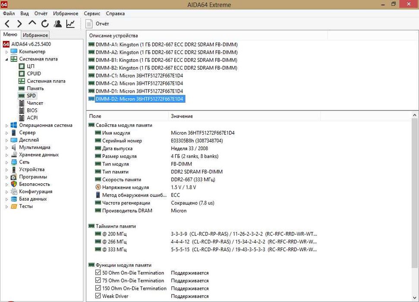Screen dimensions: 419x302
Task: Click the Поле column header
Action: [127, 116]
